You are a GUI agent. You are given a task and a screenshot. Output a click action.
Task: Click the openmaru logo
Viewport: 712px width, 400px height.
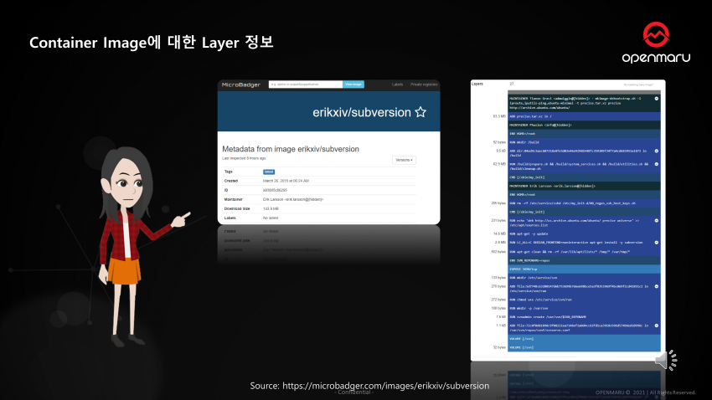click(656, 42)
